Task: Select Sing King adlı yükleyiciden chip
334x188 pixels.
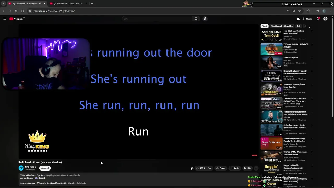Action: pyautogui.click(x=282, y=26)
